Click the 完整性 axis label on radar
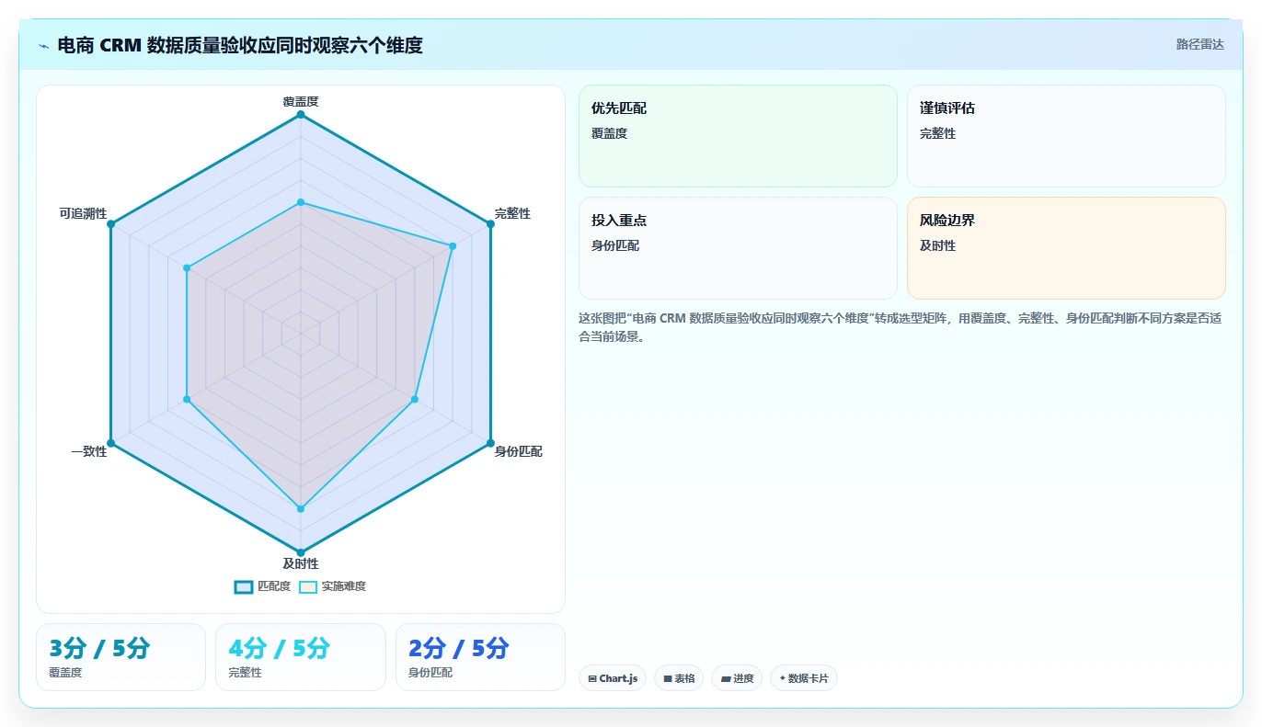Image resolution: width=1262 pixels, height=727 pixels. (512, 213)
